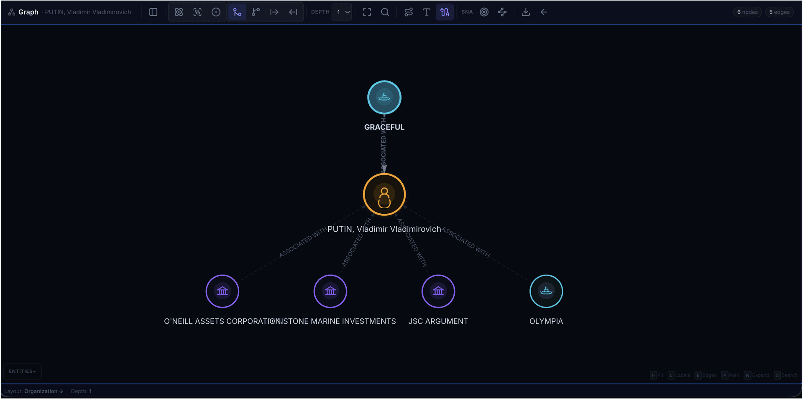The width and height of the screenshot is (803, 399).
Task: Click the fit-to-screen frame icon
Action: 367,12
